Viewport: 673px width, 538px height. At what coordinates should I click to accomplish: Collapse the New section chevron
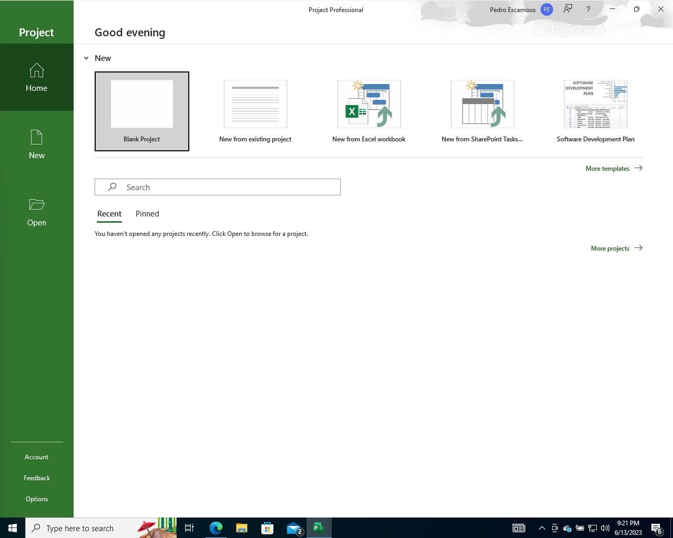[x=86, y=58]
